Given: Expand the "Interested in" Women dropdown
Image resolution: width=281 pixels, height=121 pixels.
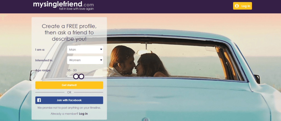Looking at the screenshot, I should click(85, 60).
